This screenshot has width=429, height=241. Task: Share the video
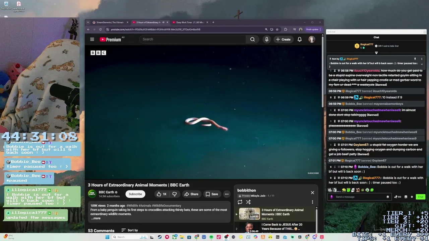tap(191, 194)
